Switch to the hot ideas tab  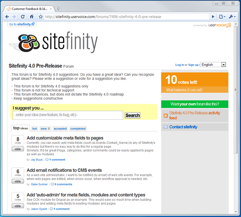click(x=35, y=129)
